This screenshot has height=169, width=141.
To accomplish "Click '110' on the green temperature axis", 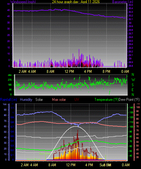I will coord(131,122).
